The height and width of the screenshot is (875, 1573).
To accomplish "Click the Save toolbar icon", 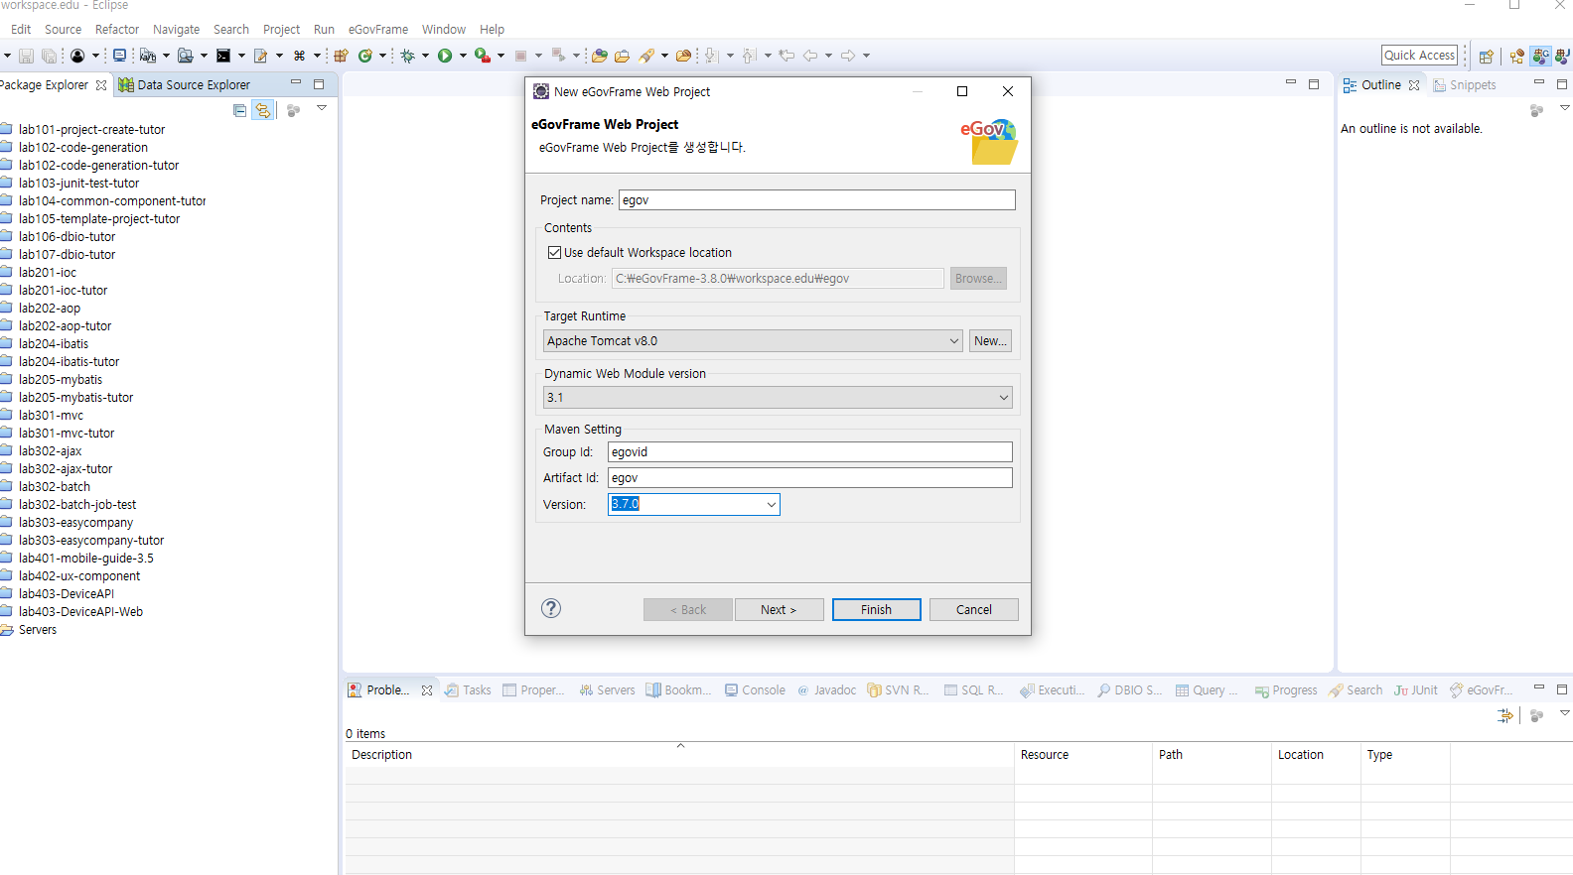I will (x=27, y=56).
